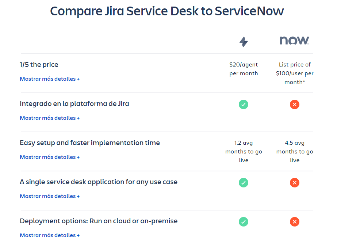Screen dimensions: 337x247
Task: Open "Mostrar más detalles" for single service desk row
Action: [x=50, y=196]
